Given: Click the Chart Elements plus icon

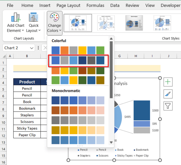Looking at the screenshot, I should click(x=168, y=82).
